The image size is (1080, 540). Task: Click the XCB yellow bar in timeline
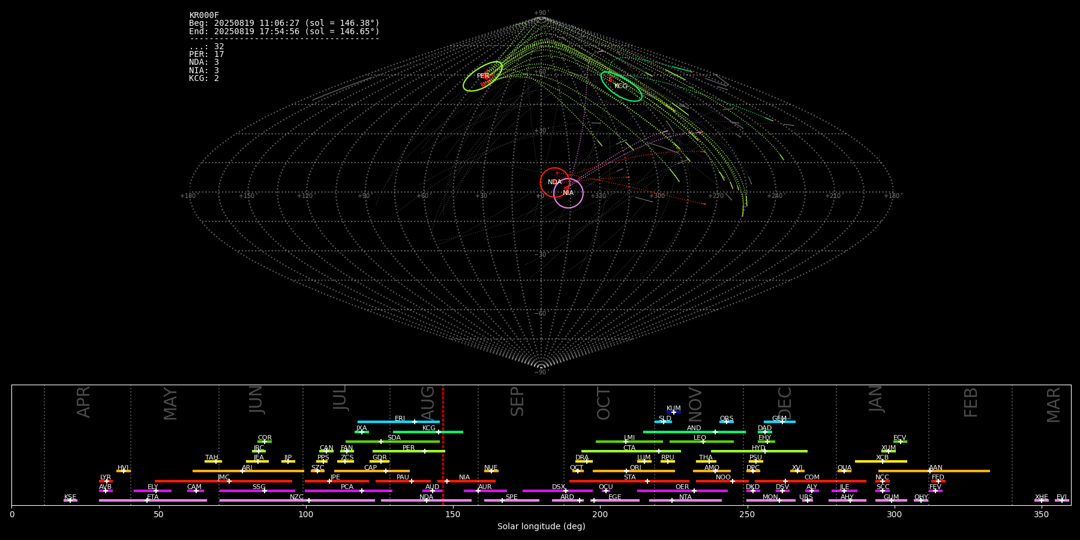881,461
